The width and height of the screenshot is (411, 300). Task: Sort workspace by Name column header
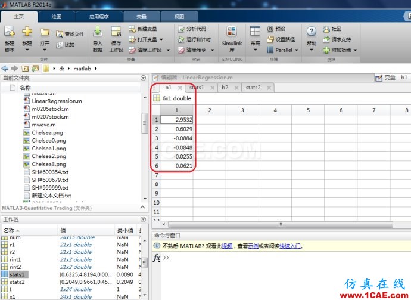(29, 231)
